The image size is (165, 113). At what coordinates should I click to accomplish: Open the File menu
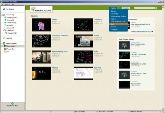pyautogui.click(x=2, y=4)
